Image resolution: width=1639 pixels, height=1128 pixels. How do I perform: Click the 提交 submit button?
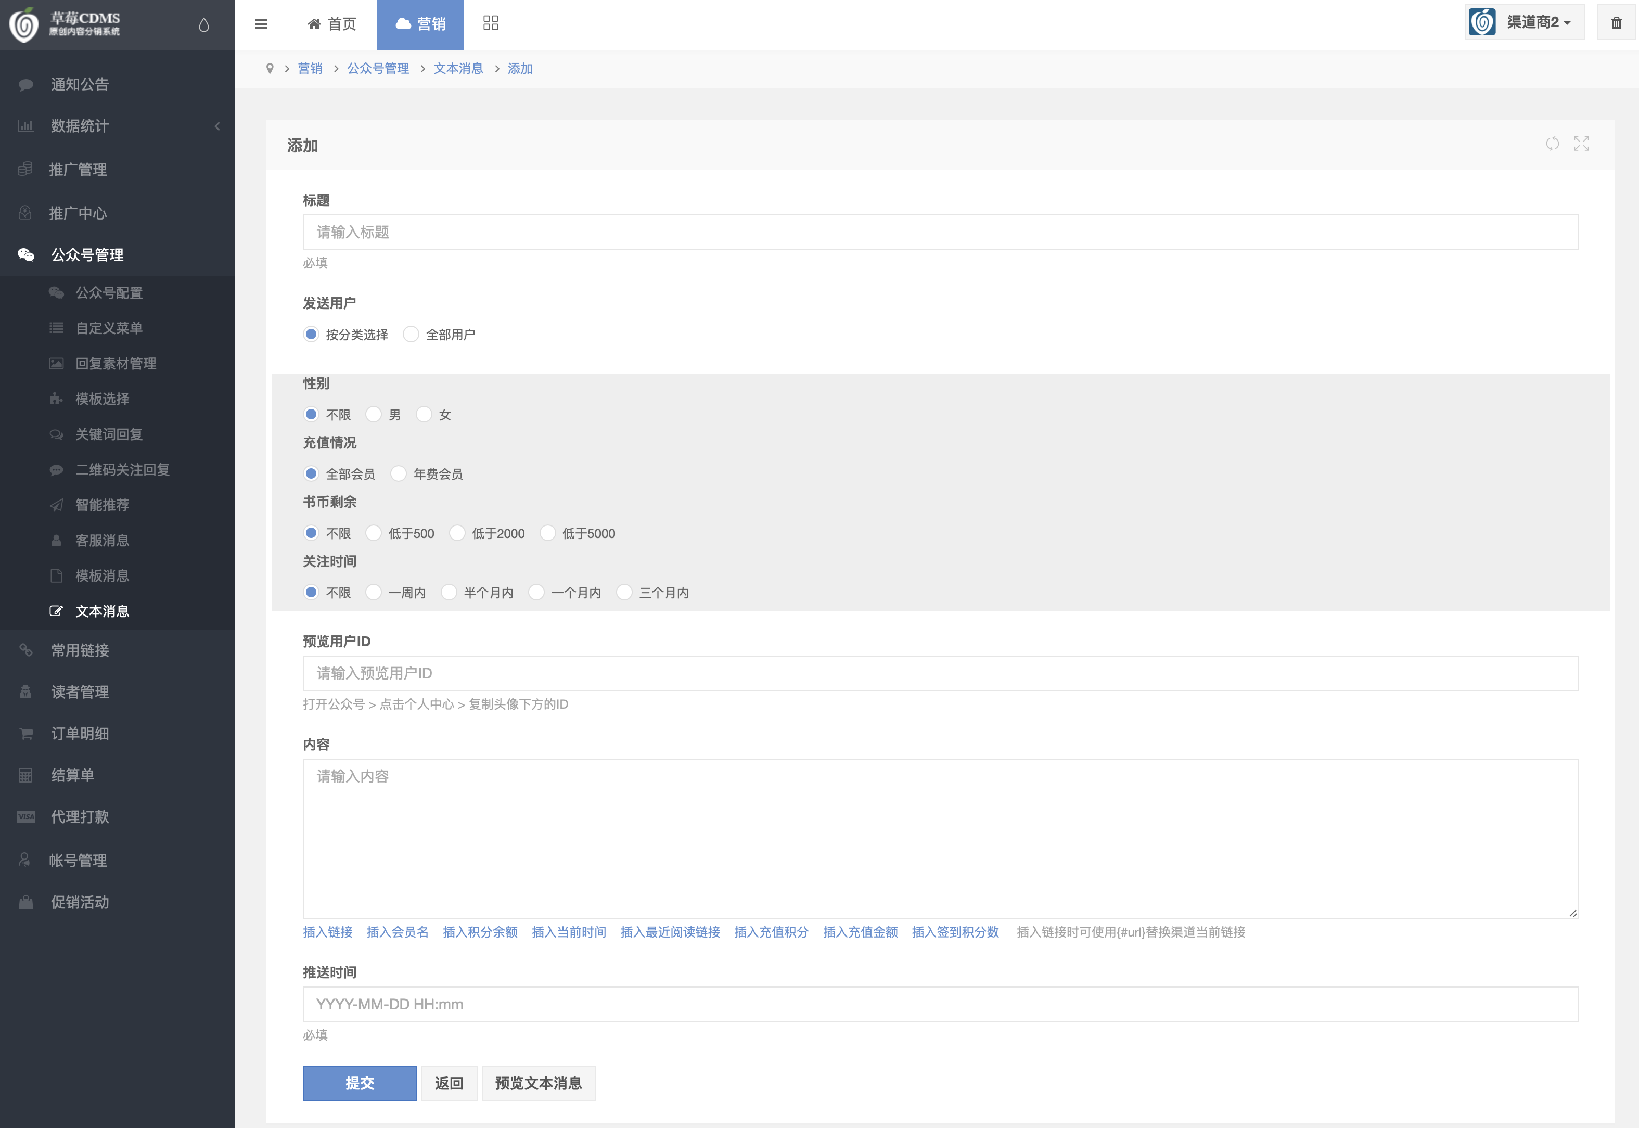(x=360, y=1083)
